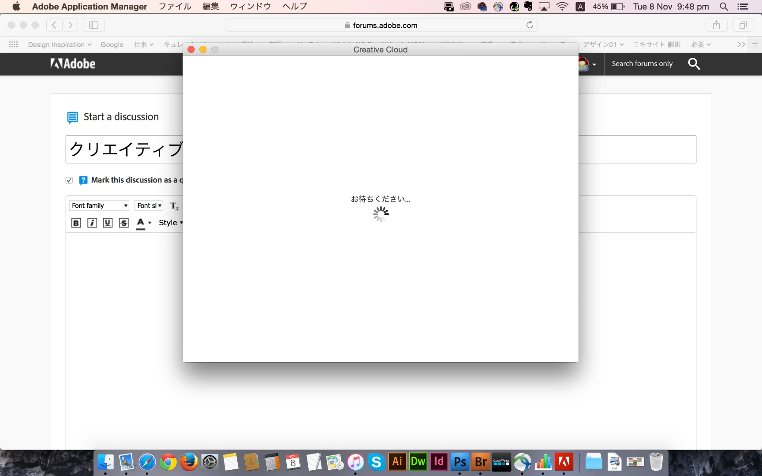Open Adobe InDesign in the Dock
Image resolution: width=762 pixels, height=476 pixels.
pos(439,461)
